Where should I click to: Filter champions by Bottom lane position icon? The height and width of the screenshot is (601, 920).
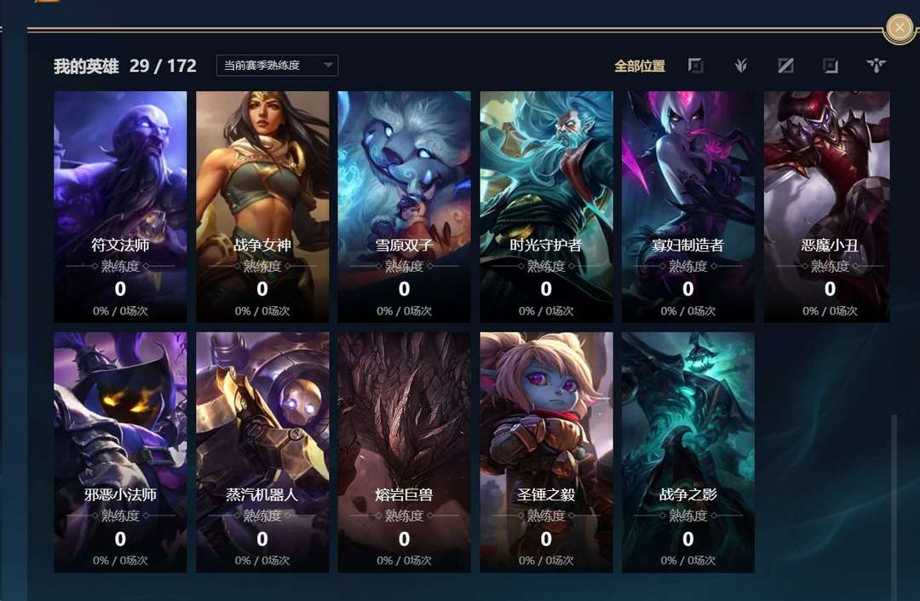[x=831, y=65]
